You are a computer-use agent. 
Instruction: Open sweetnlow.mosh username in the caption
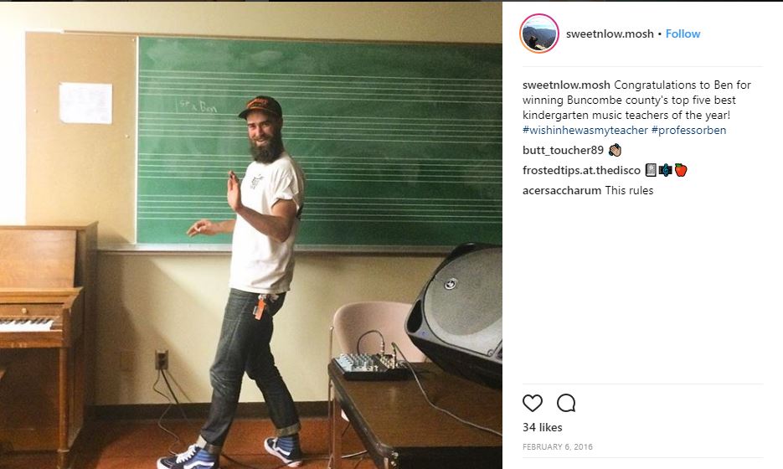[566, 85]
